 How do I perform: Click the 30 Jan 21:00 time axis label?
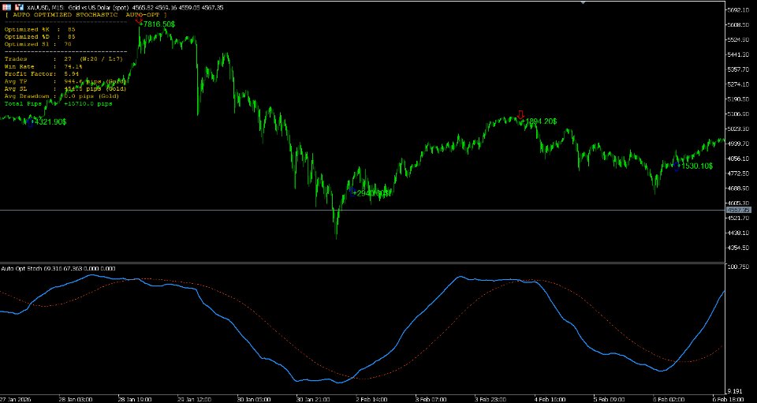tap(313, 399)
